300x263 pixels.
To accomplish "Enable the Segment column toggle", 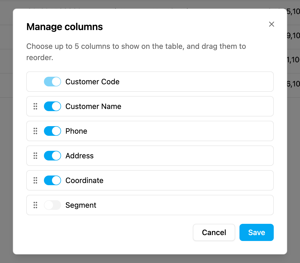I will click(52, 205).
